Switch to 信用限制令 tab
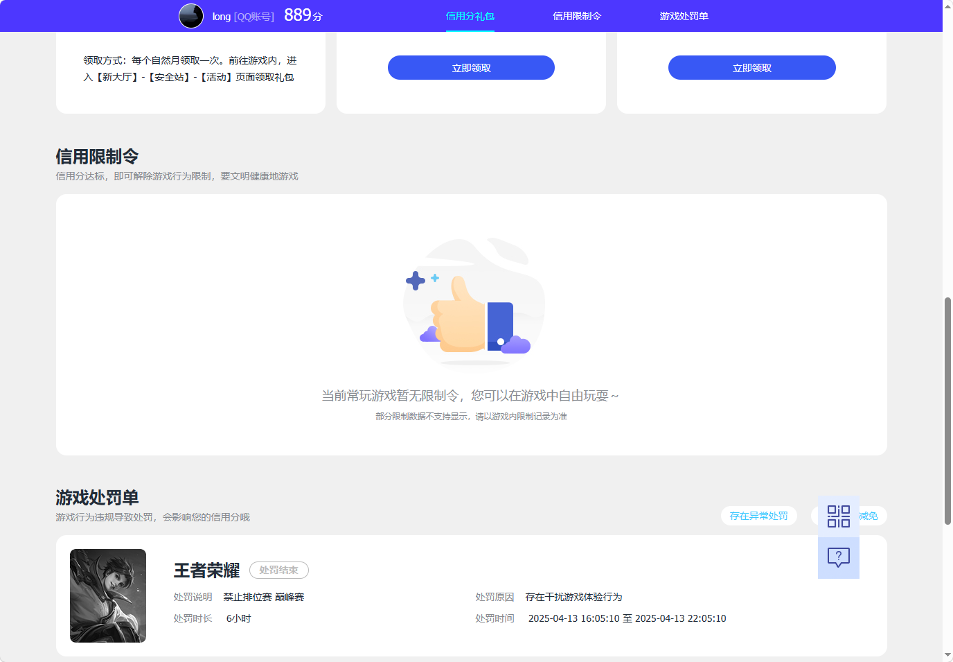This screenshot has height=662, width=953. pyautogui.click(x=577, y=16)
